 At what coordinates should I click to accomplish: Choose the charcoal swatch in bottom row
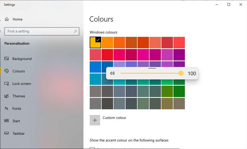coord(107,104)
